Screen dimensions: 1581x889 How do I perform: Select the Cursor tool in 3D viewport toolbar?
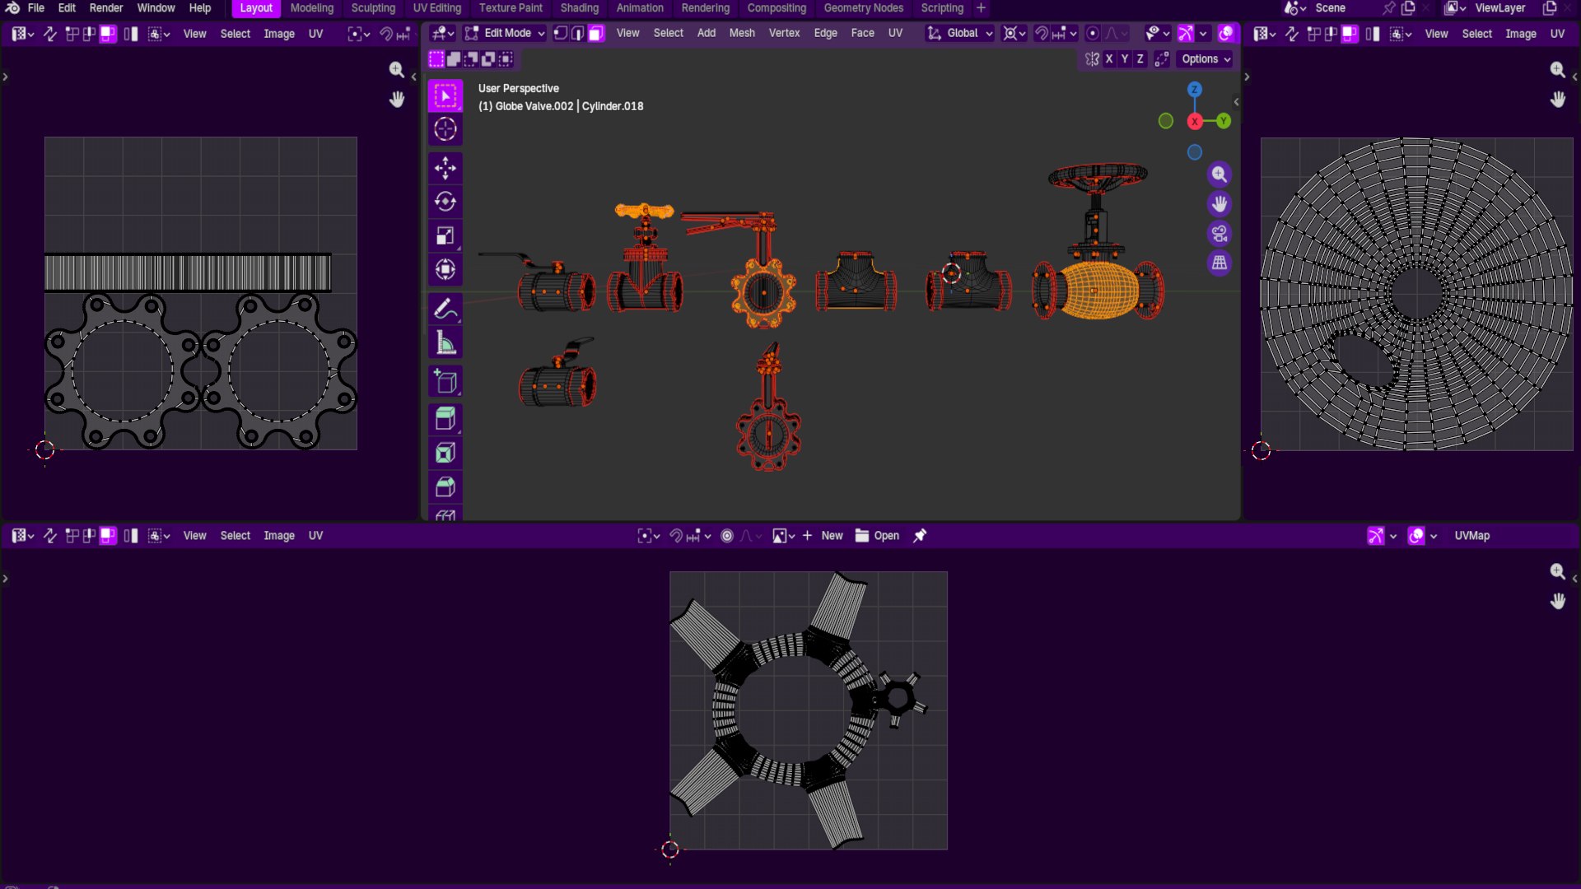[445, 129]
